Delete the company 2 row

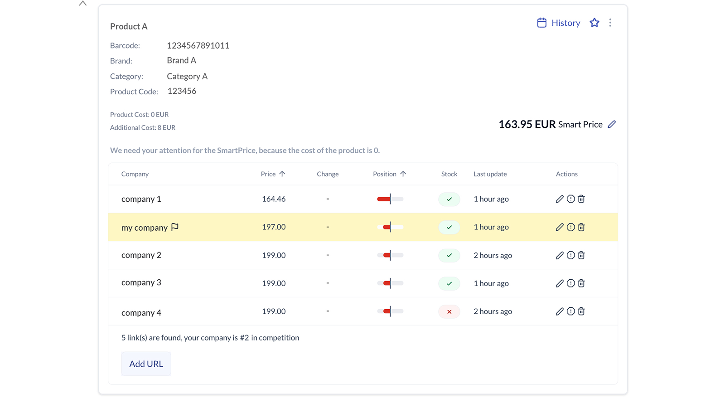pyautogui.click(x=581, y=255)
